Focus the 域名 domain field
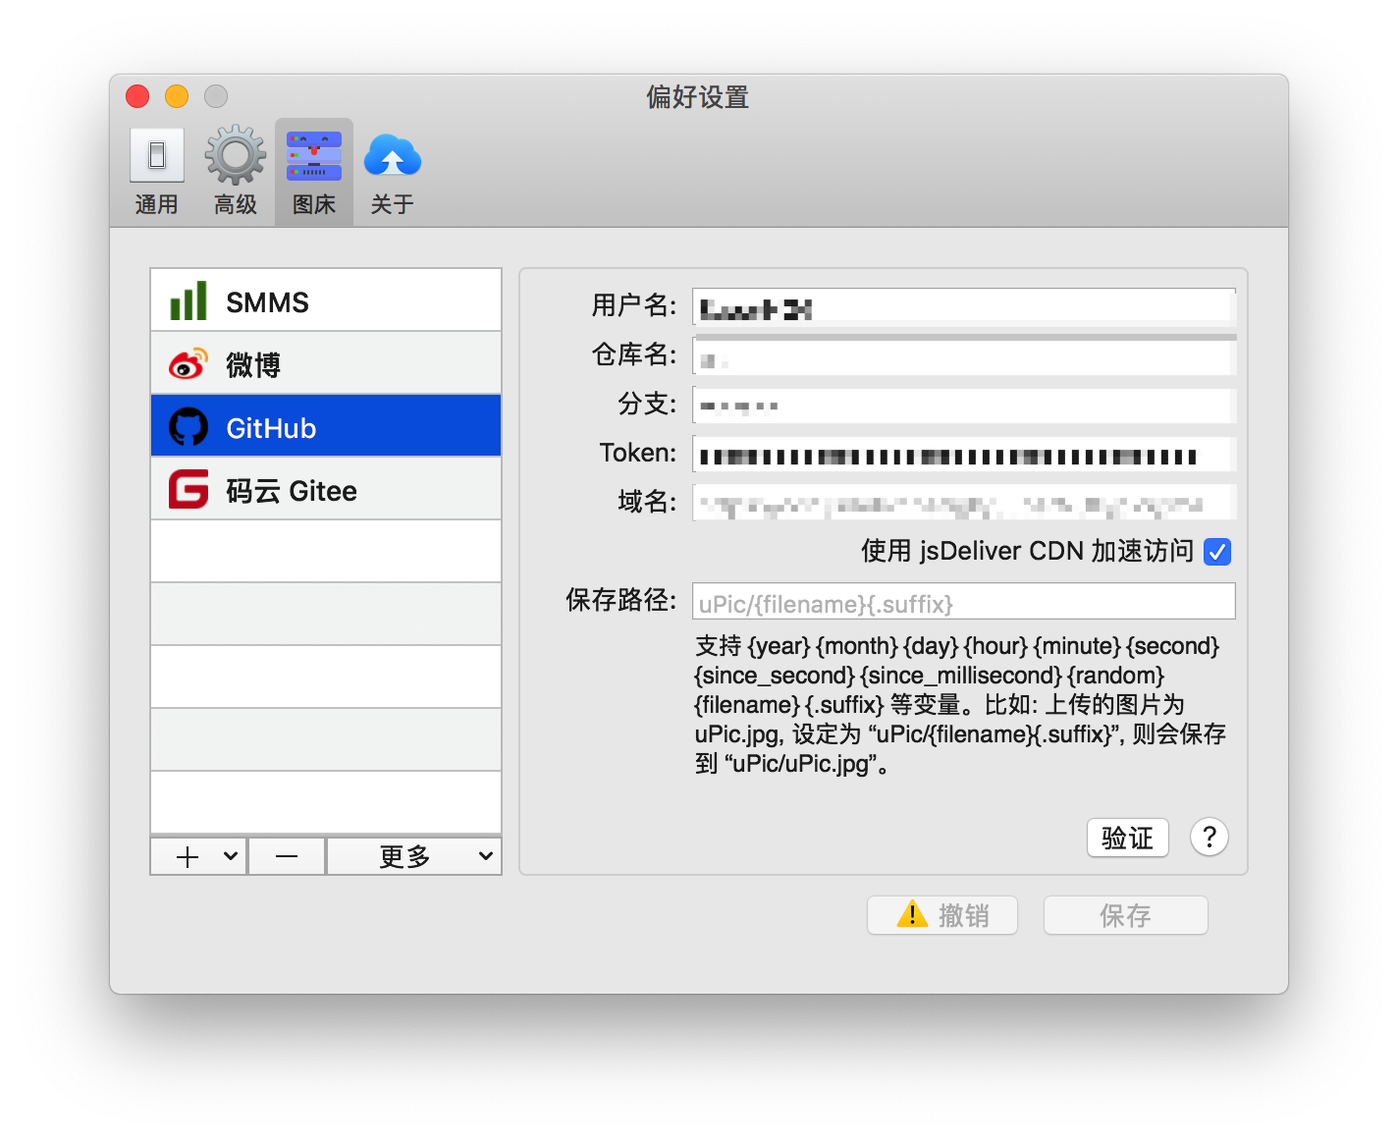Image resolution: width=1398 pixels, height=1139 pixels. click(964, 504)
